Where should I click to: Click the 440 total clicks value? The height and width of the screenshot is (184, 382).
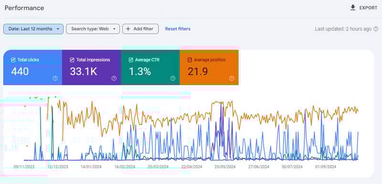click(x=20, y=71)
